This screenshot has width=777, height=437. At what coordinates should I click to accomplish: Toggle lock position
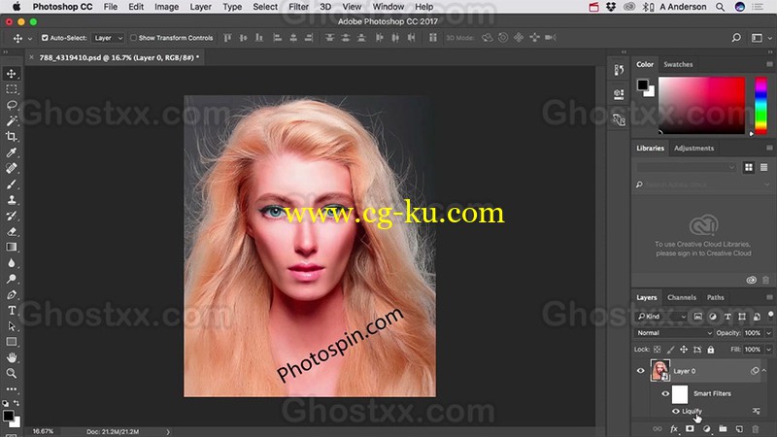tap(684, 350)
